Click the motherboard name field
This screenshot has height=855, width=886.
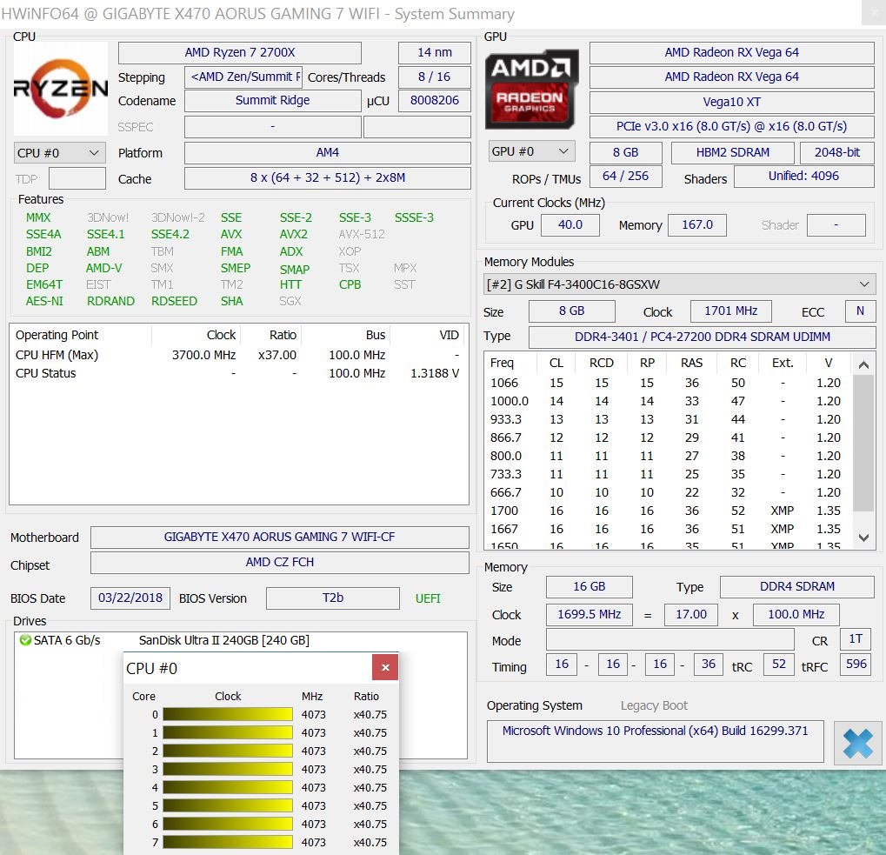pos(280,537)
